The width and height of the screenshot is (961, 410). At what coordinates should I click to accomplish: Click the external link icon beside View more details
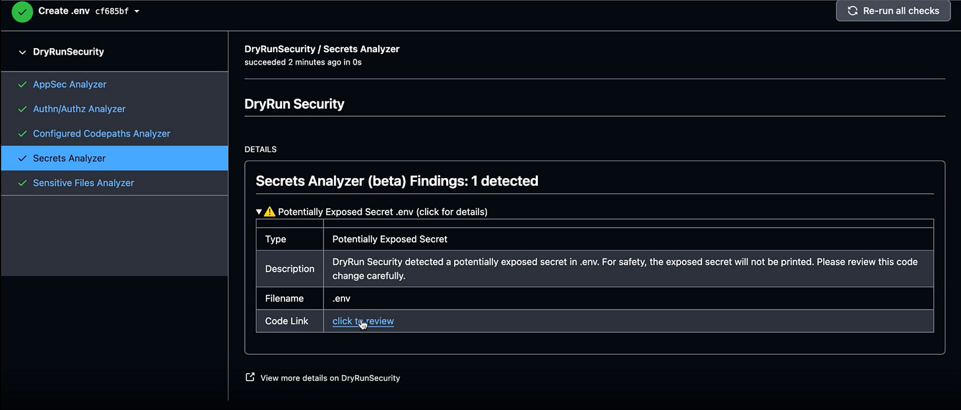(x=250, y=377)
